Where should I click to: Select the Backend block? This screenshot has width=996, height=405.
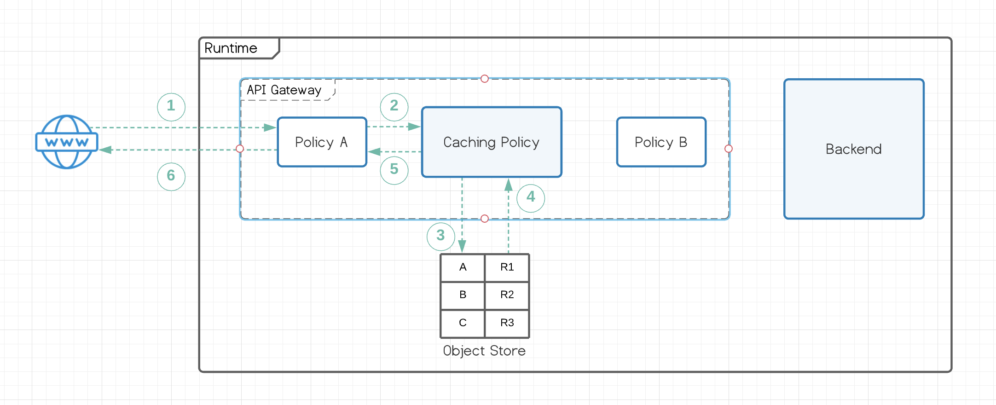point(854,149)
